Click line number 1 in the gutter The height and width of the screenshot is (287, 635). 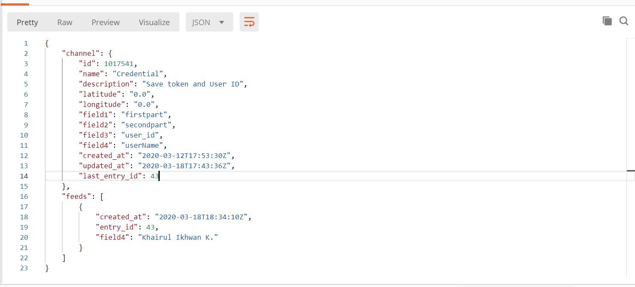[x=26, y=43]
